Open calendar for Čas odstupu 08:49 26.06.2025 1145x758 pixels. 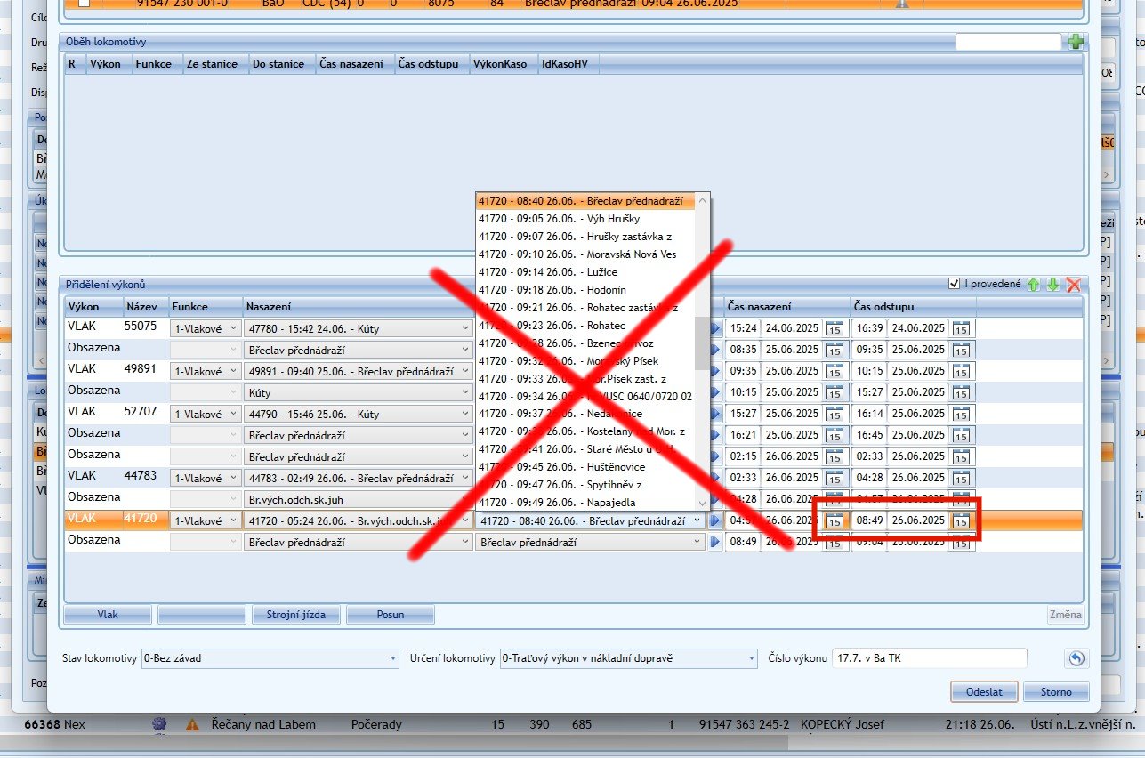click(x=961, y=521)
